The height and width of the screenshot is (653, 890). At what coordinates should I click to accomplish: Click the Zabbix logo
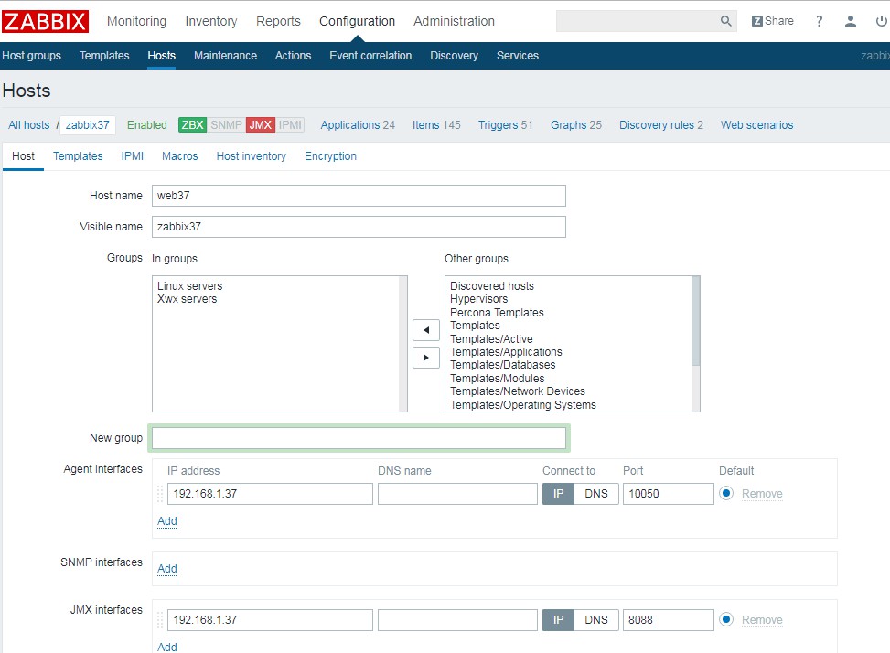pos(46,21)
